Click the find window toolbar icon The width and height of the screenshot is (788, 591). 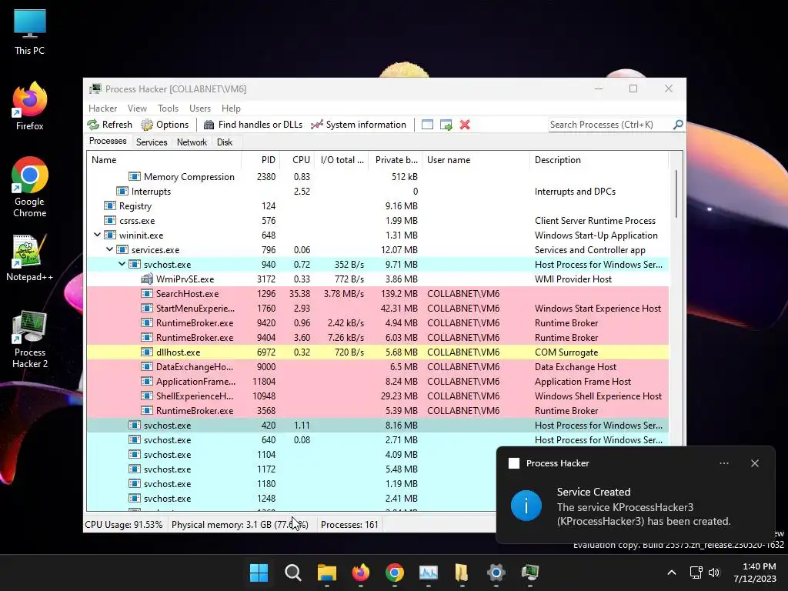(x=427, y=125)
